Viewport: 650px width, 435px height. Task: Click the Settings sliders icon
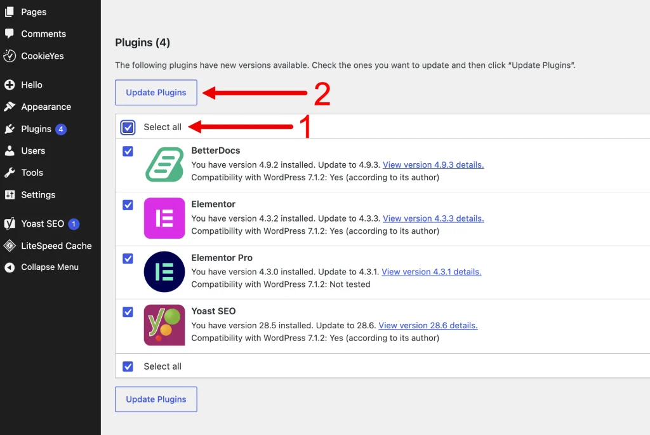click(x=10, y=194)
